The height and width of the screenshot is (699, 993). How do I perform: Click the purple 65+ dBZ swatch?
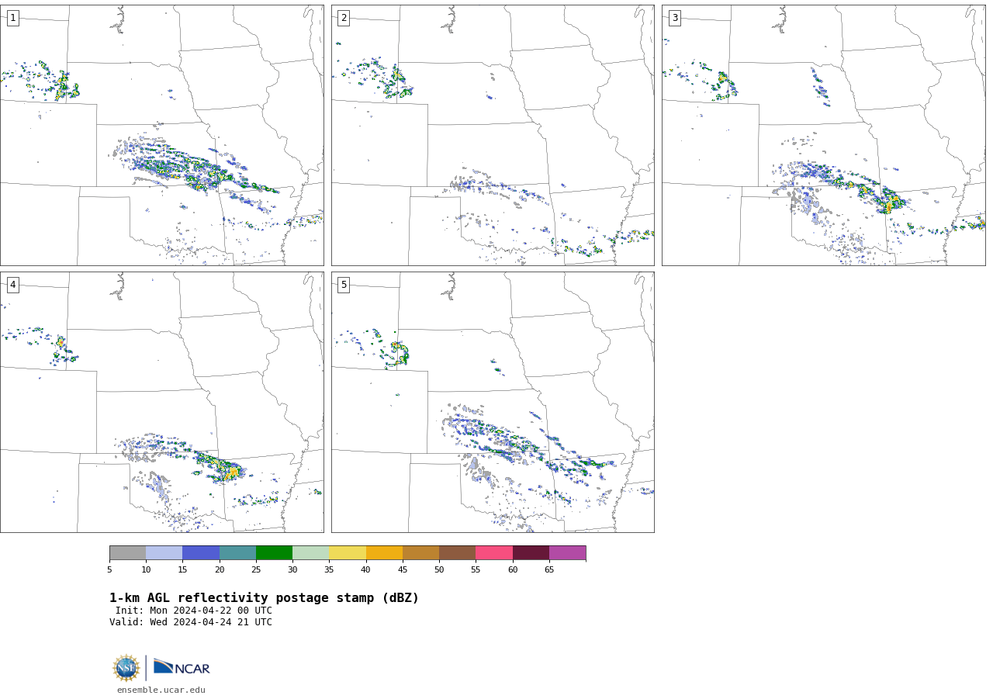tap(567, 552)
